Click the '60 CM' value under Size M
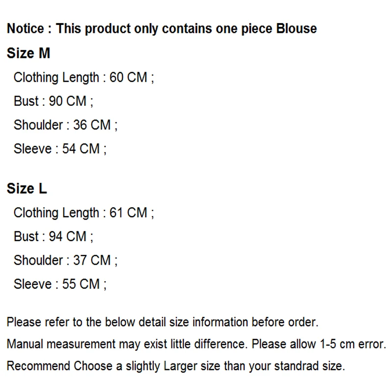 click(x=128, y=77)
